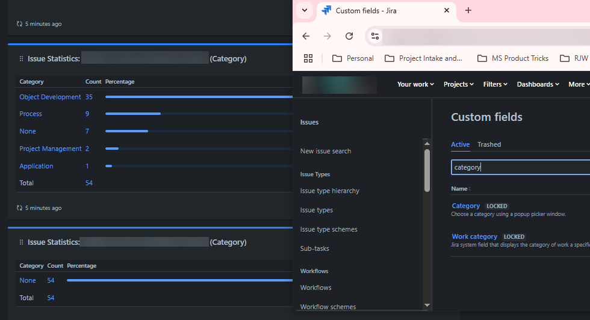Click Total count 54 in second gadget
The height and width of the screenshot is (320, 590).
(x=51, y=298)
